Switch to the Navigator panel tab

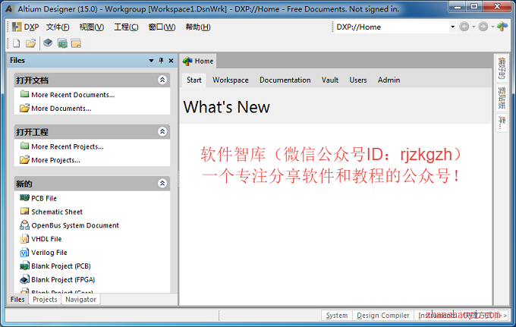(80, 300)
